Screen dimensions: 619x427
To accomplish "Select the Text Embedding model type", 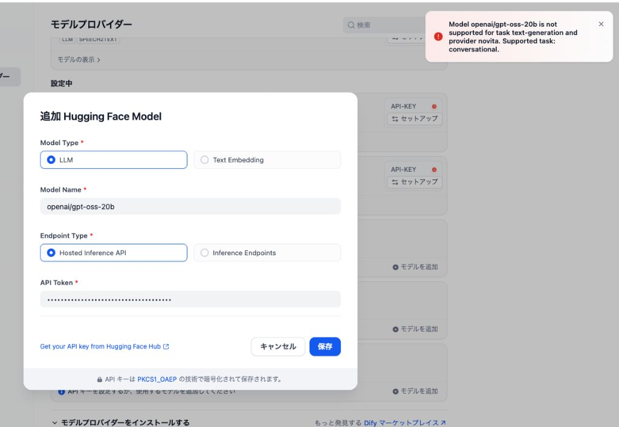I will coord(205,160).
